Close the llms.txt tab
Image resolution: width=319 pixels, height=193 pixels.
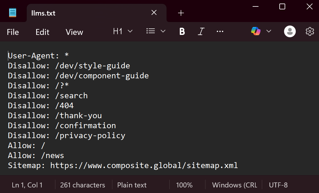(154, 13)
